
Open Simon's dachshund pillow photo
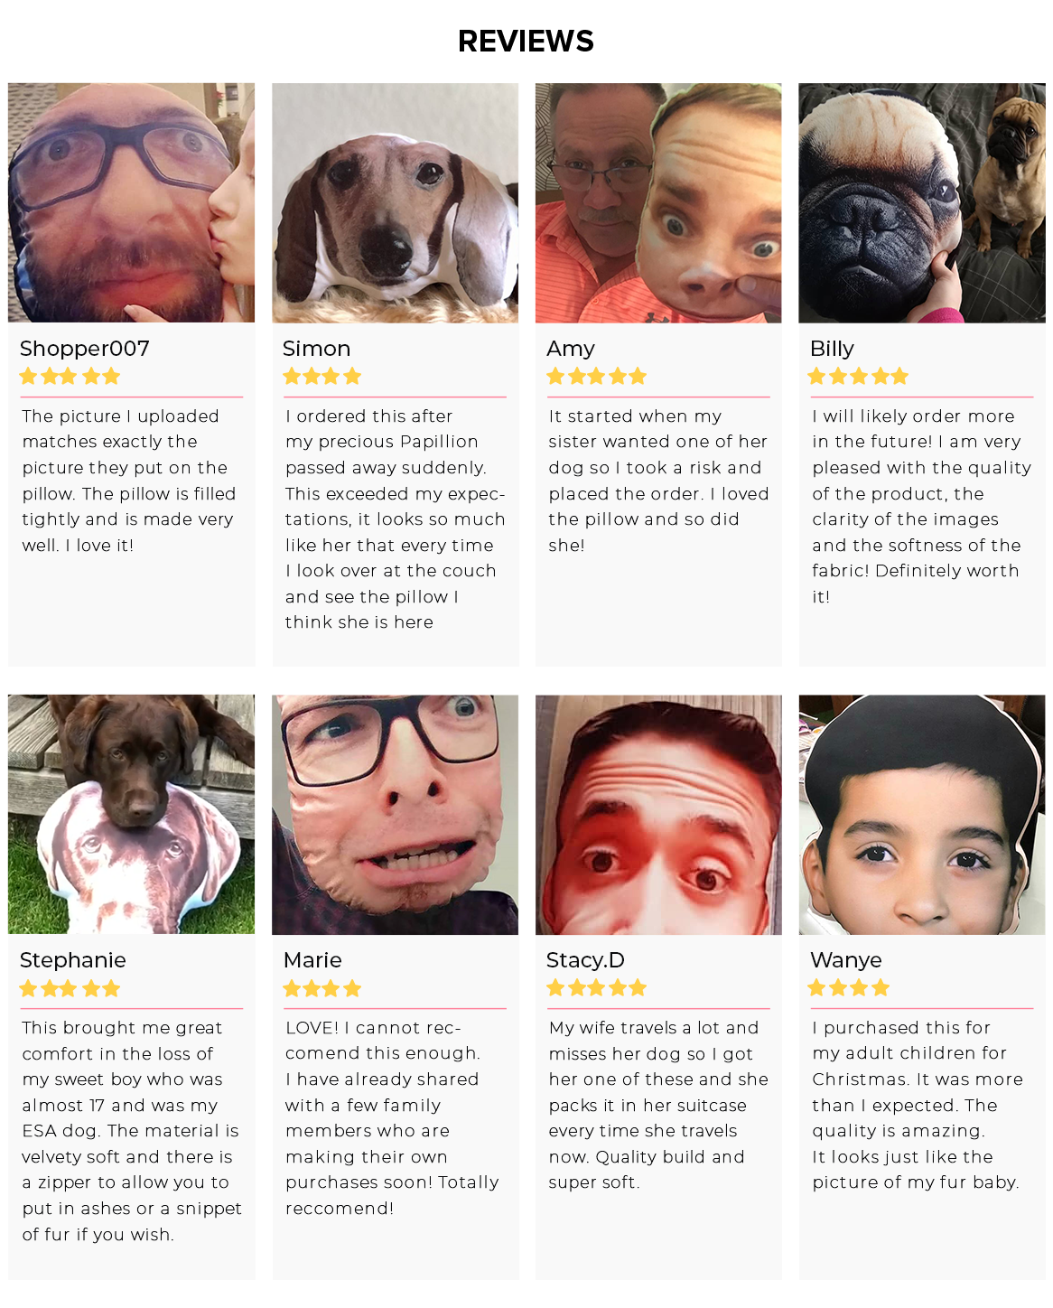(x=396, y=203)
